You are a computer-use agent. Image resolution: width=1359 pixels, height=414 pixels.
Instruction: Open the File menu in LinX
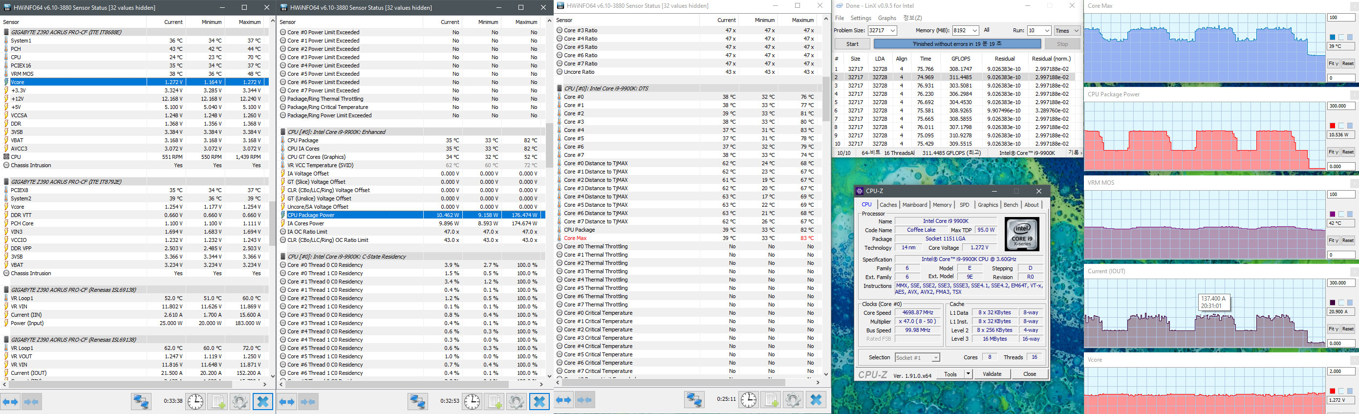(840, 18)
